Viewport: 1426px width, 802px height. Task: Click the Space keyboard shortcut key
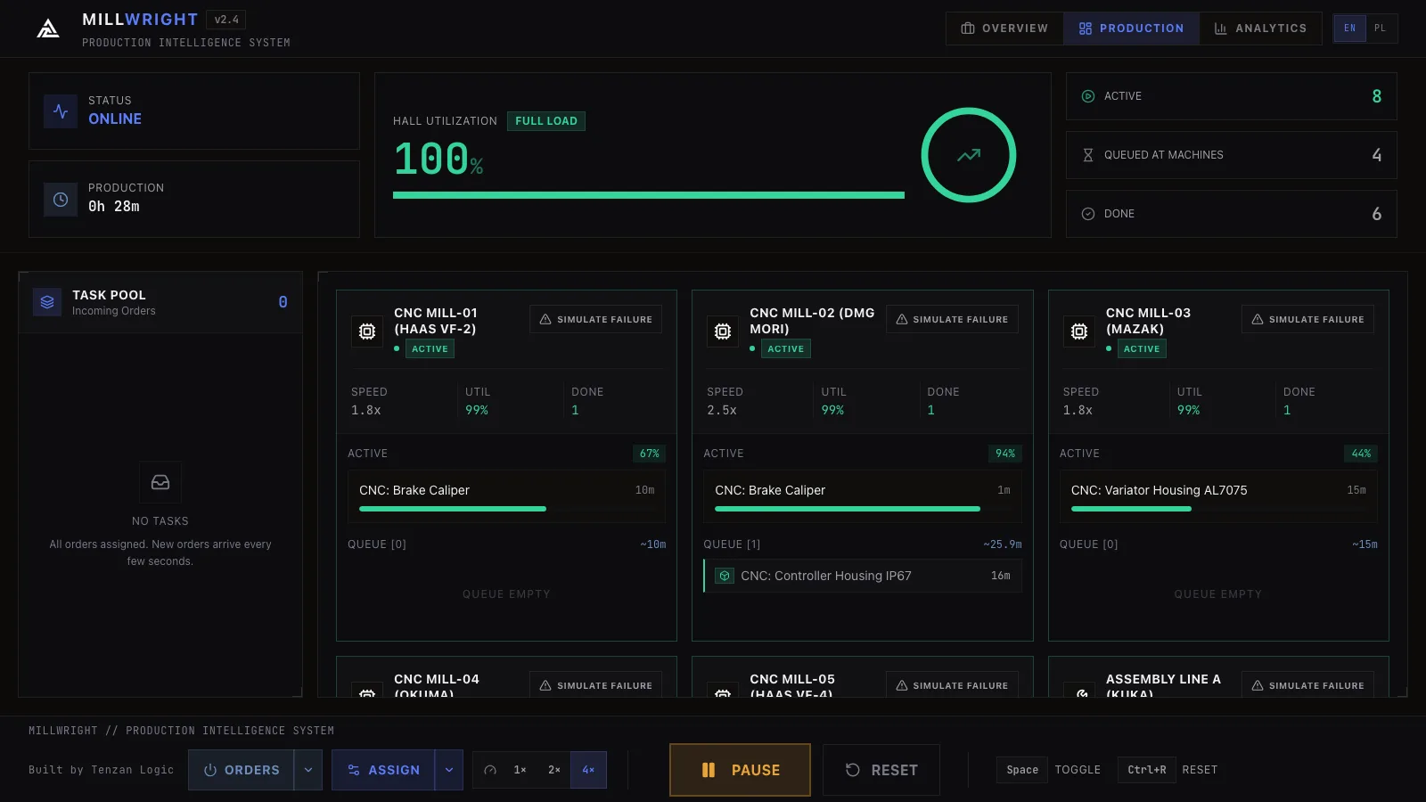[x=1022, y=770]
